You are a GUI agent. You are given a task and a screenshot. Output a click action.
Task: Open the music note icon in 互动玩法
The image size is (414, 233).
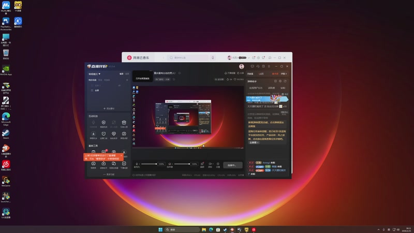pyautogui.click(x=124, y=134)
